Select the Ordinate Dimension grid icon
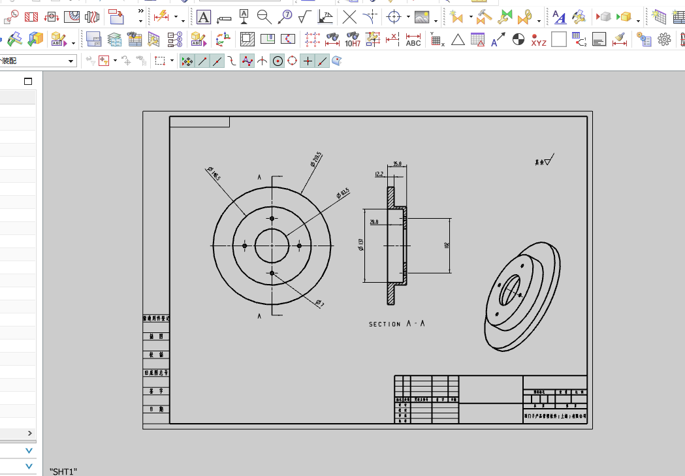The height and width of the screenshot is (476, 685). [437, 40]
